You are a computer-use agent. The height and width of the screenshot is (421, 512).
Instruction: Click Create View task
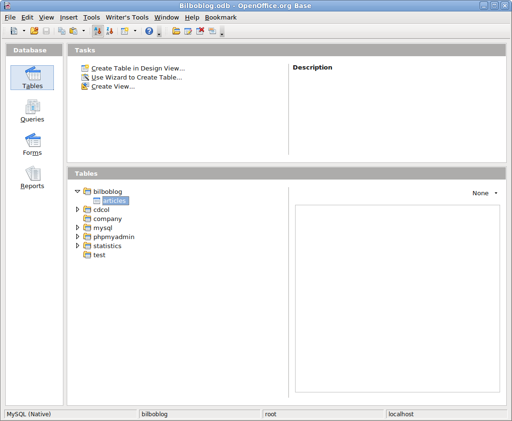point(113,86)
